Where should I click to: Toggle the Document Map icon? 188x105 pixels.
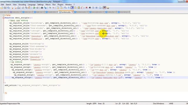(x=79, y=8)
